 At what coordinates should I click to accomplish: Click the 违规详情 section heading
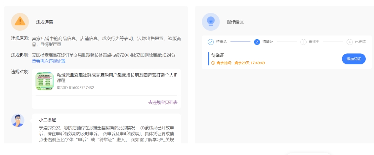[44, 22]
